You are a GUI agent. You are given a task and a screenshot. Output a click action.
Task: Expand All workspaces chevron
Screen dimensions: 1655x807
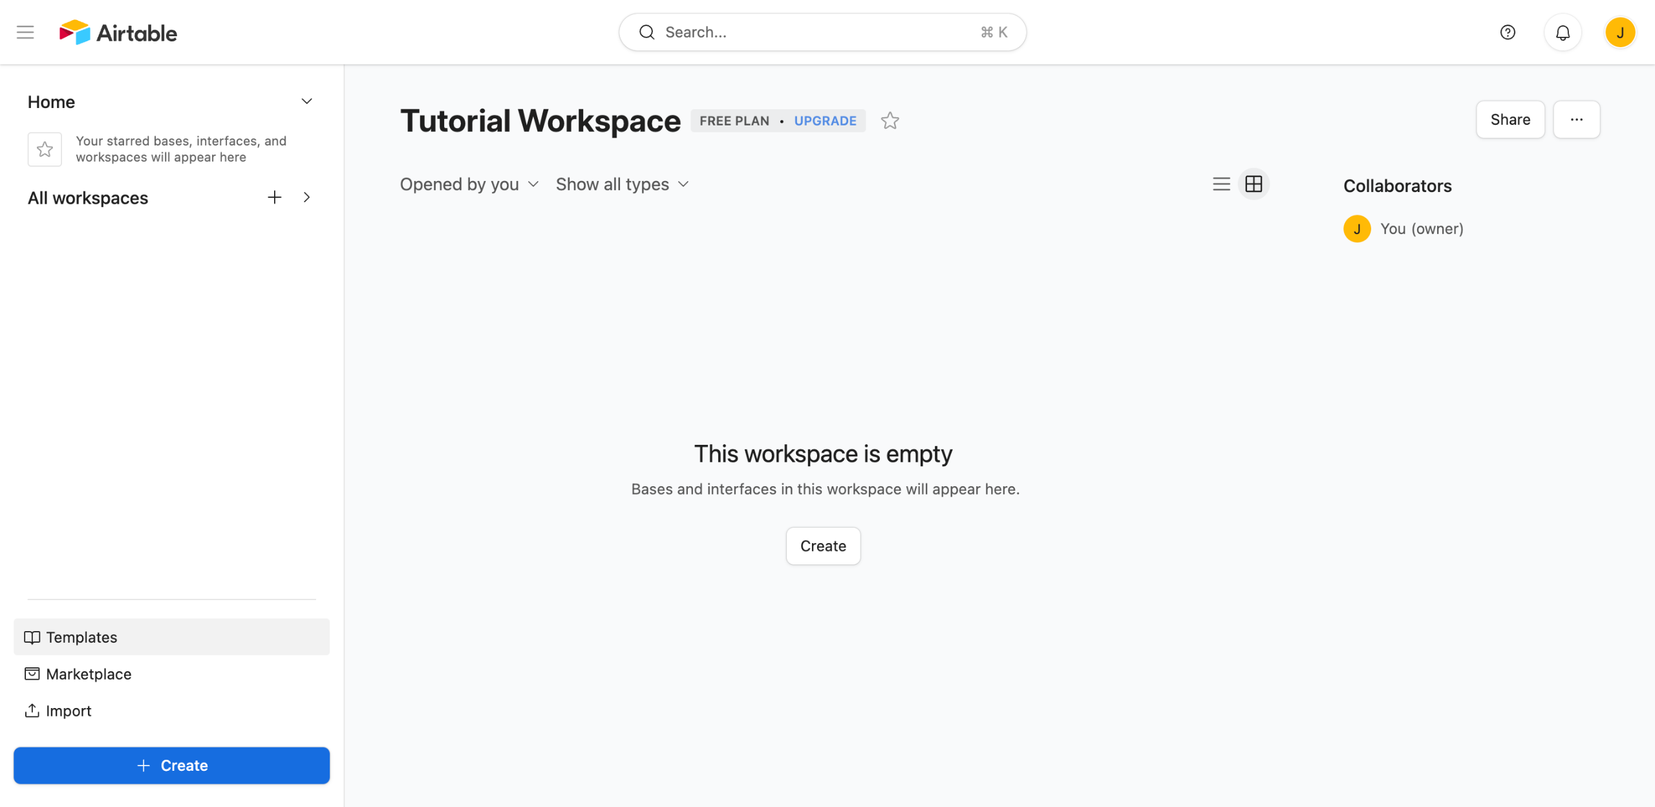[x=307, y=197]
